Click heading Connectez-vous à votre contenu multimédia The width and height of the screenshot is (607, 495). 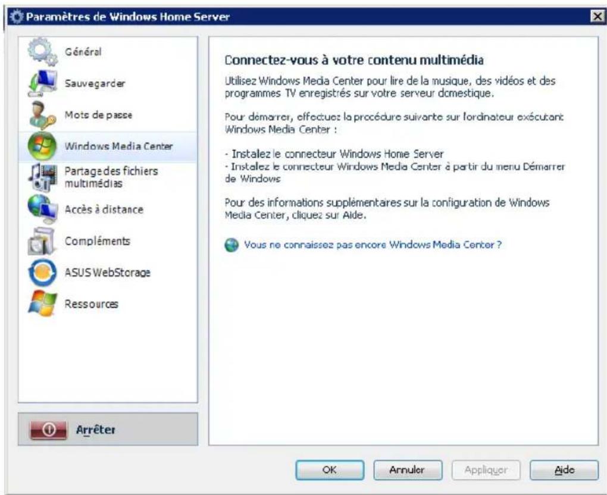[354, 60]
